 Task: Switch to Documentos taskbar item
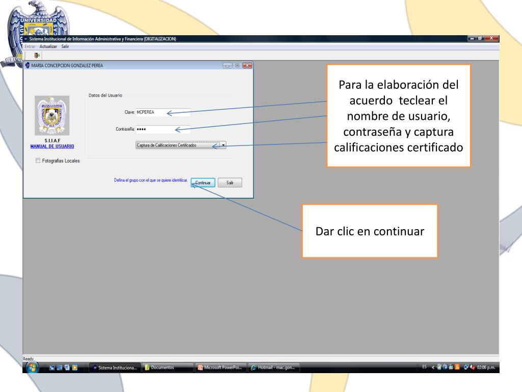coord(167,367)
